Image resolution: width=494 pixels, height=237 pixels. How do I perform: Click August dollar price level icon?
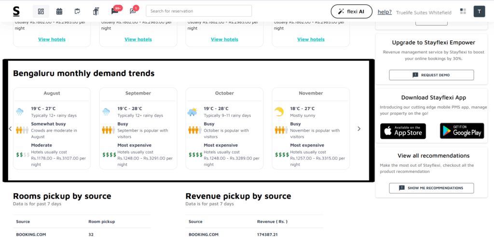point(23,154)
